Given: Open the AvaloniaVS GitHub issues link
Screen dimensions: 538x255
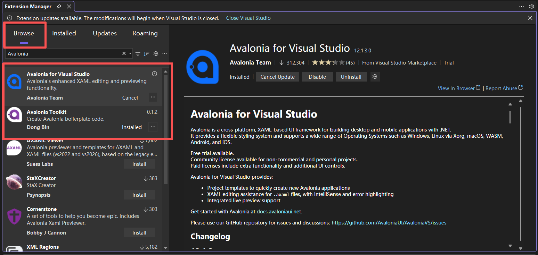Looking at the screenshot, I should 389,223.
